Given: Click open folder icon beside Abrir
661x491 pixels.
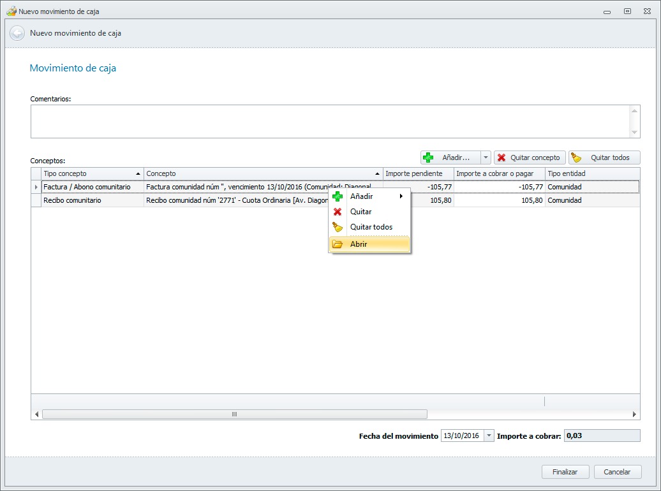Looking at the screenshot, I should [x=338, y=244].
